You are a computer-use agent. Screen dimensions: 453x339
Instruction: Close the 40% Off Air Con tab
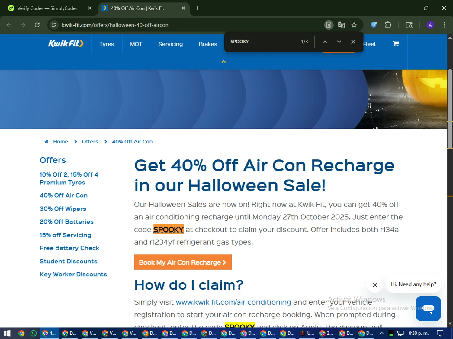(x=183, y=8)
